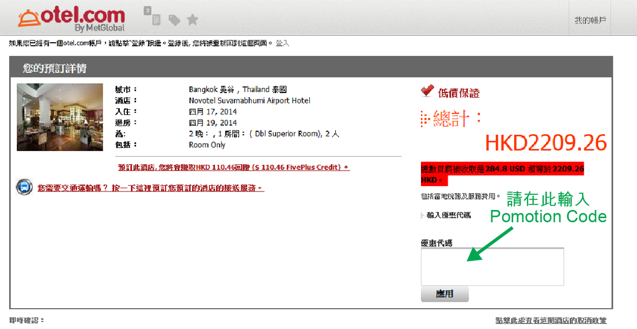
Task: Click the price tag icon in header
Action: (174, 20)
